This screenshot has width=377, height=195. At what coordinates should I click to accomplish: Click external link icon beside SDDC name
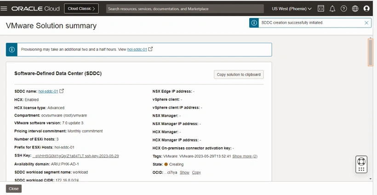click(62, 91)
